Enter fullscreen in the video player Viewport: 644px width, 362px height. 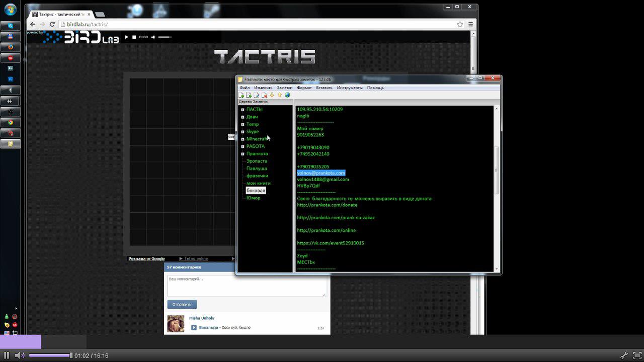[637, 355]
